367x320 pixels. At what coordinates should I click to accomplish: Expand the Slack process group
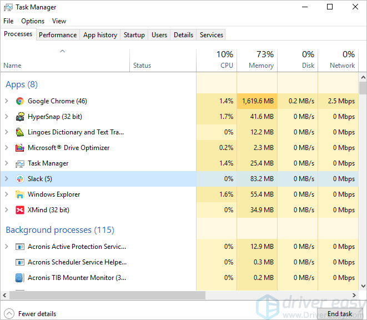point(7,179)
